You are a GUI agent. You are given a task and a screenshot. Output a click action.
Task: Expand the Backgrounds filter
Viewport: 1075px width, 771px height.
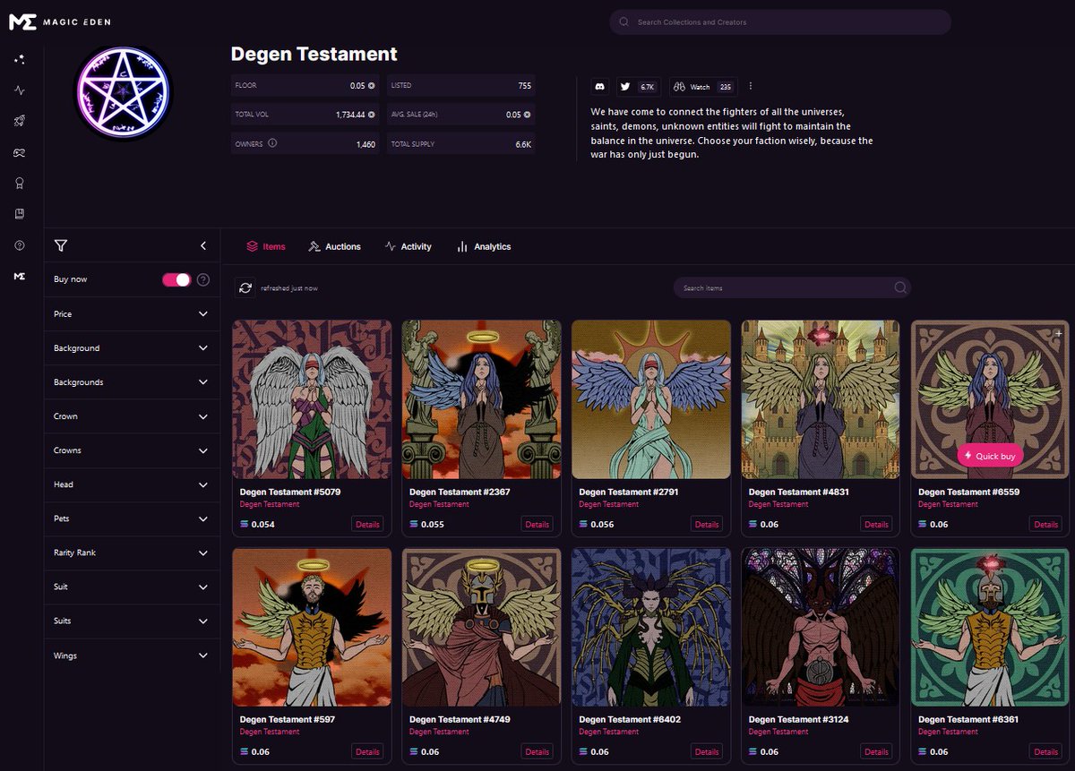[131, 382]
